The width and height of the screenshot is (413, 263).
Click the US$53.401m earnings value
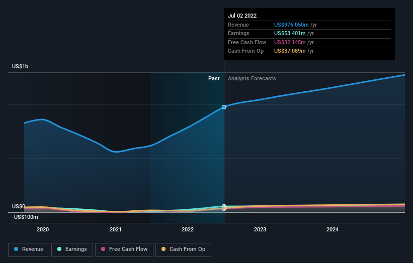(x=290, y=33)
